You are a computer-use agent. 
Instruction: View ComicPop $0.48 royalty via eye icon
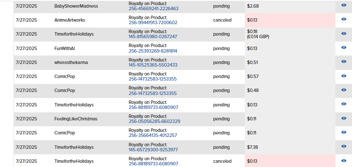(343, 90)
